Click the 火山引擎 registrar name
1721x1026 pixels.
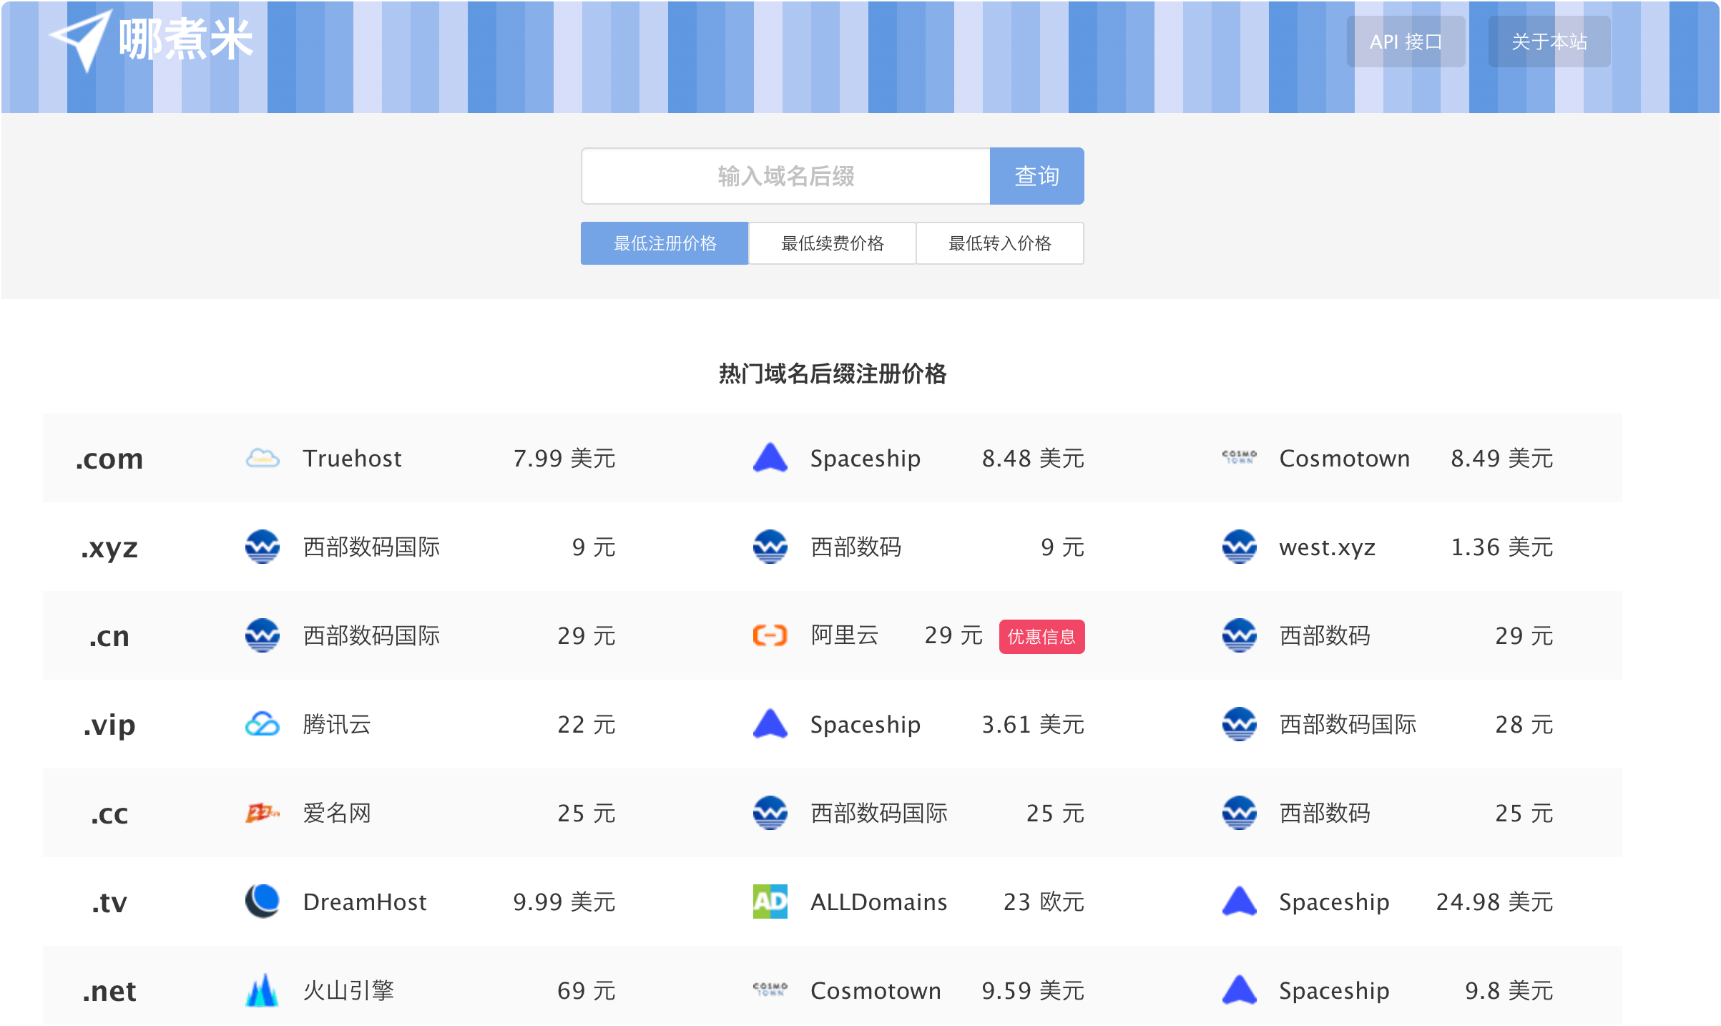click(x=348, y=990)
